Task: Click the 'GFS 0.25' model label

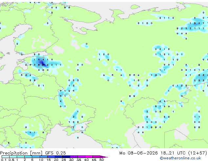Action: point(55,153)
